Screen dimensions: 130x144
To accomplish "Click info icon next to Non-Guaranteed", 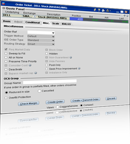I will (x=71, y=57).
